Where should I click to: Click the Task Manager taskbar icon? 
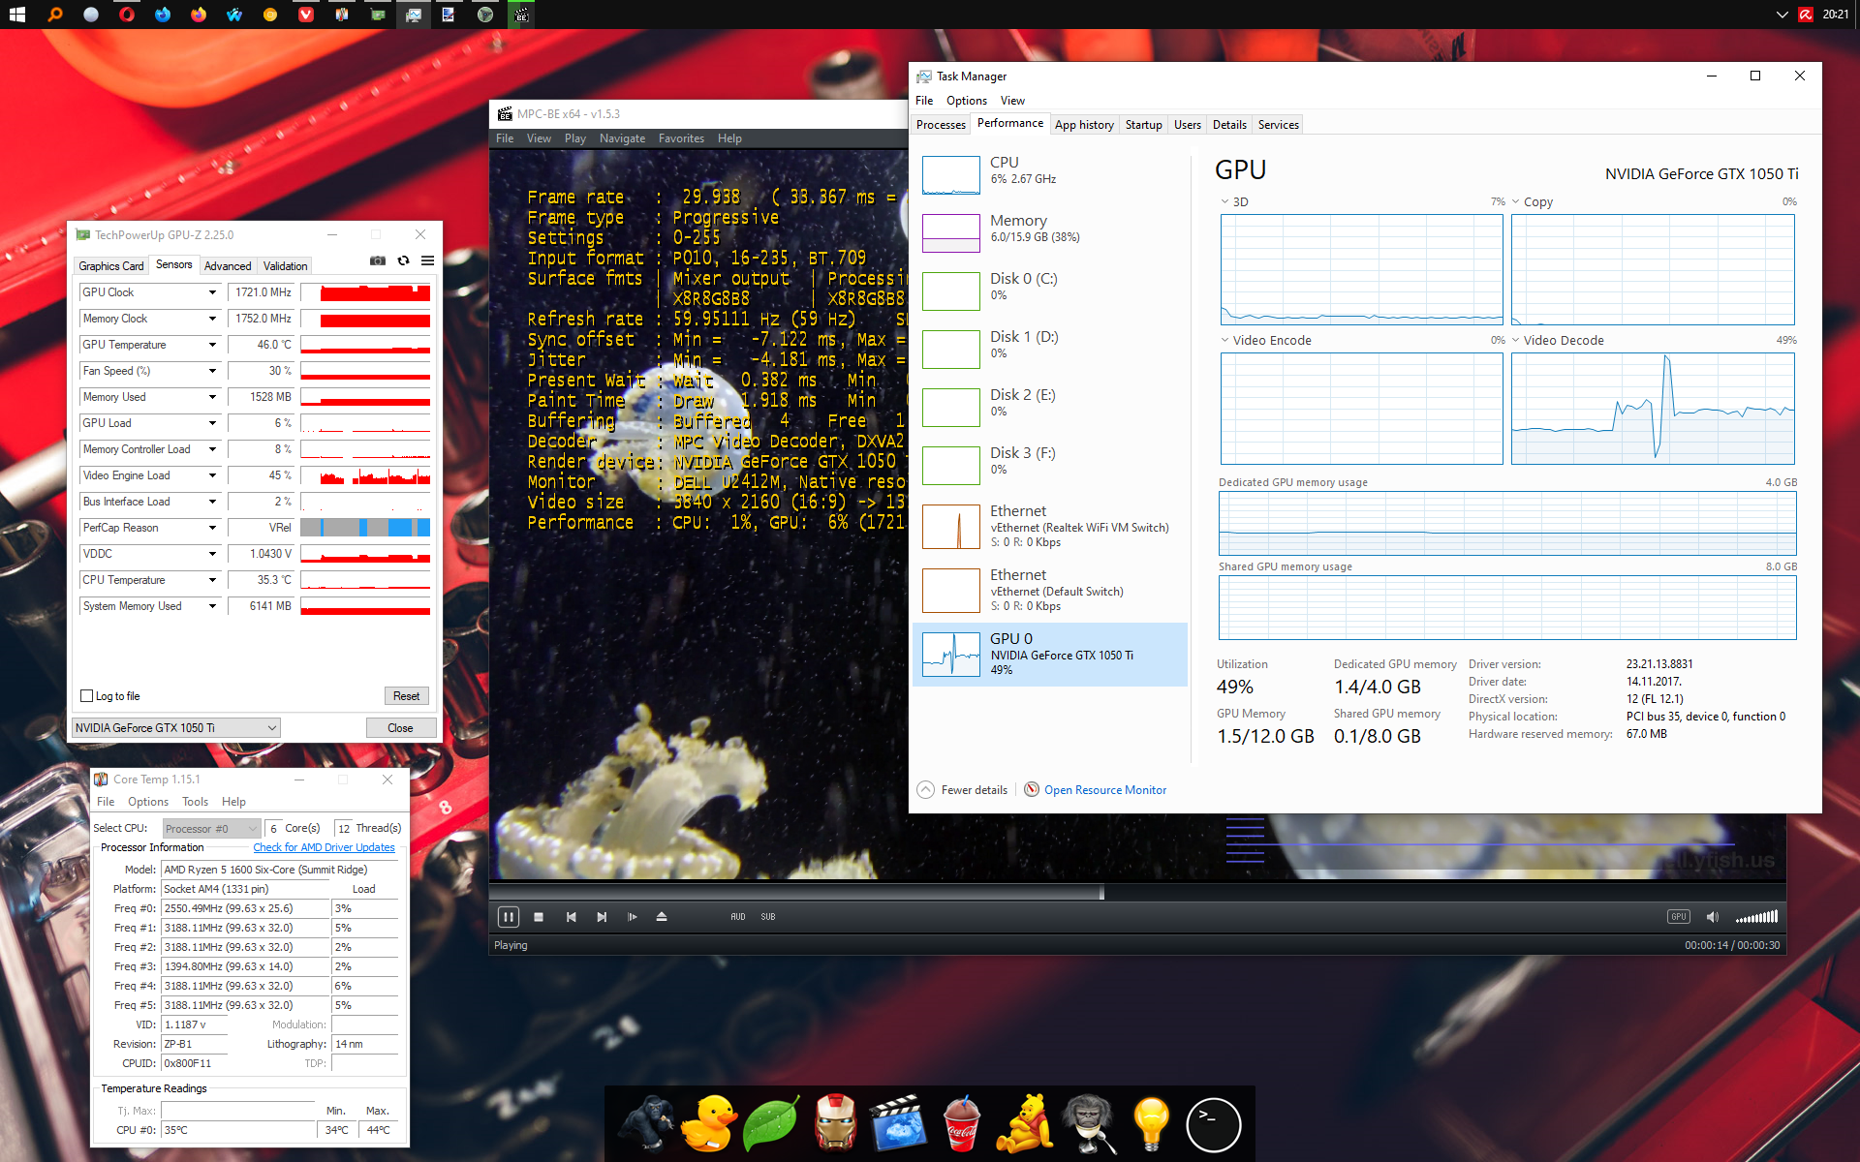coord(414,15)
